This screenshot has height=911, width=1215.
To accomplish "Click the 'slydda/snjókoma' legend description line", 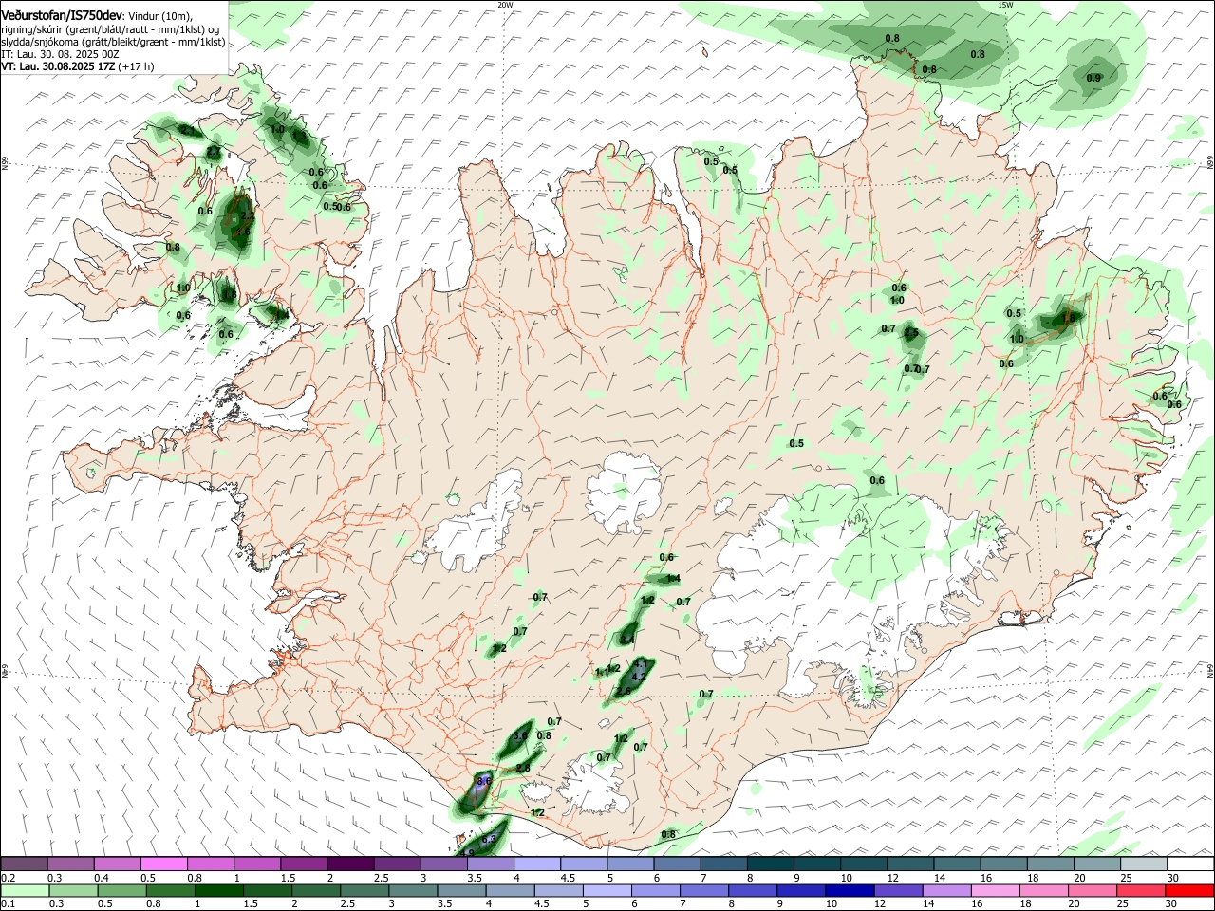I will (x=113, y=42).
